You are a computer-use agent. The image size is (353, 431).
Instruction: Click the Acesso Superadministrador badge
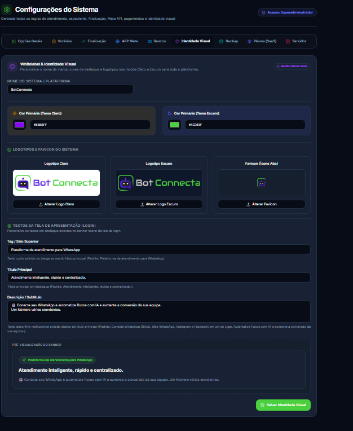[x=287, y=12]
